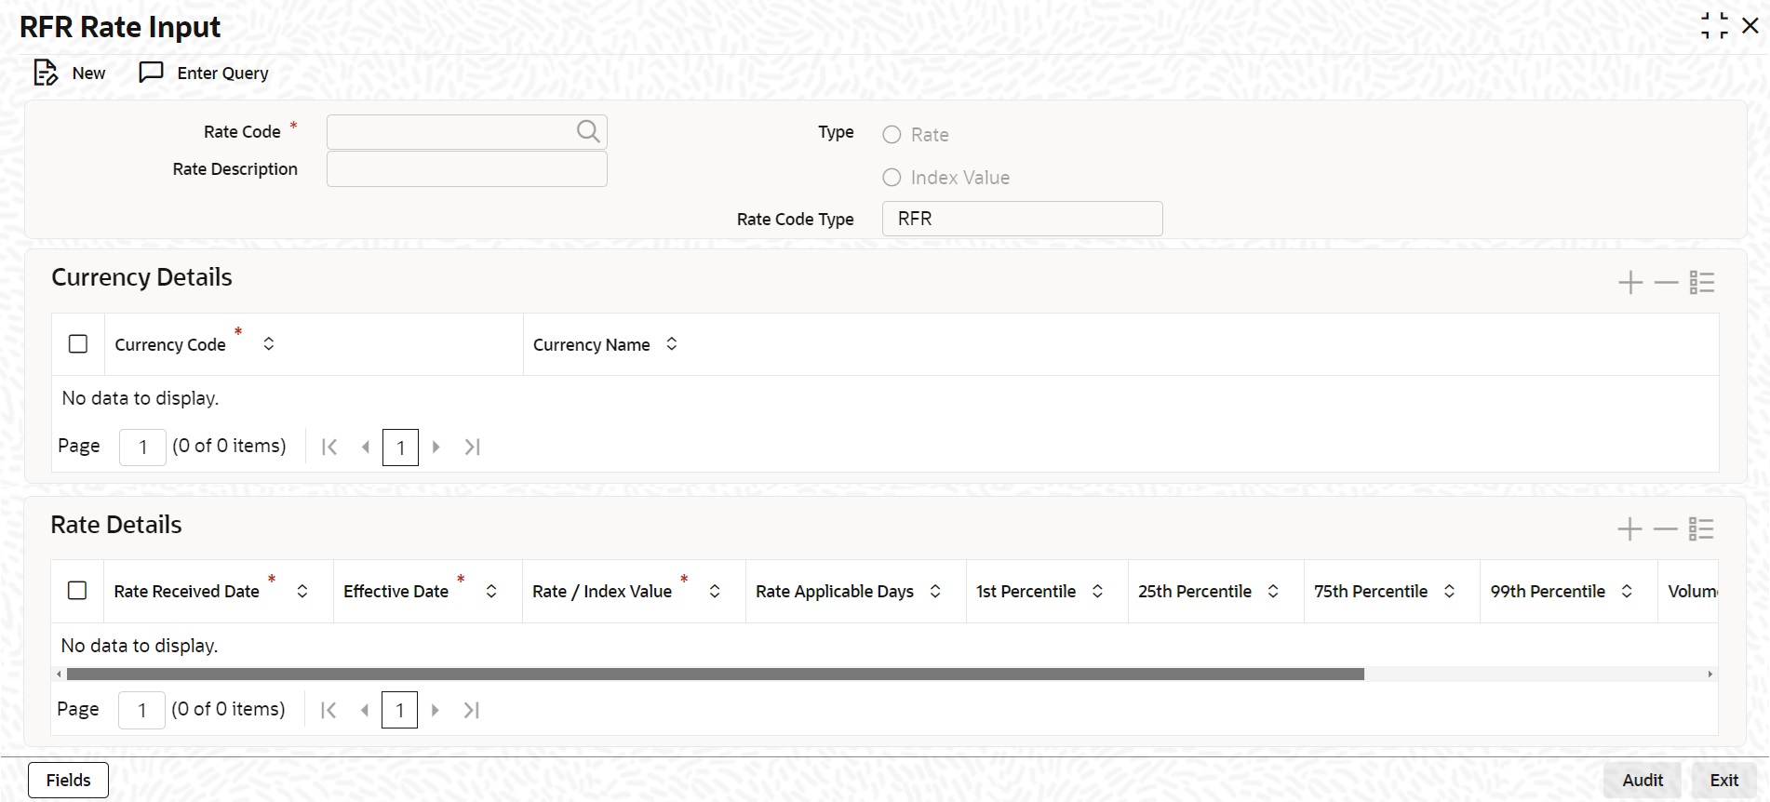Click the Fields button
The height and width of the screenshot is (802, 1770).
point(69,781)
